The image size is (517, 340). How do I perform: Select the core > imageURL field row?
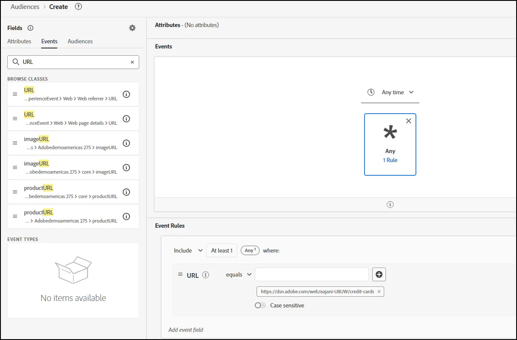click(x=73, y=168)
